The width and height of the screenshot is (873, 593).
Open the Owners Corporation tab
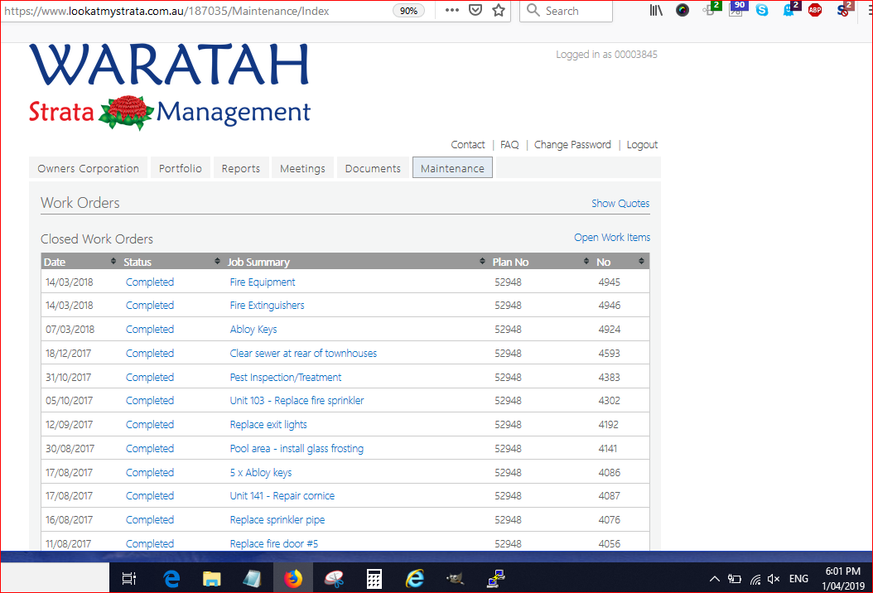(88, 168)
